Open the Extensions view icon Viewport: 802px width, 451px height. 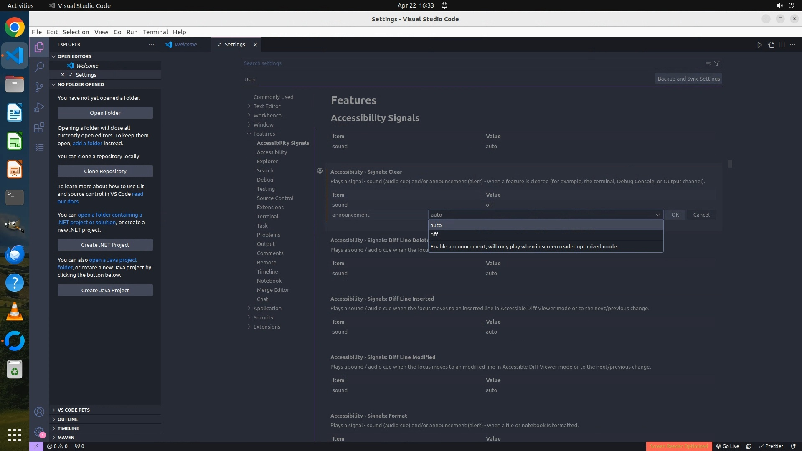click(x=39, y=127)
